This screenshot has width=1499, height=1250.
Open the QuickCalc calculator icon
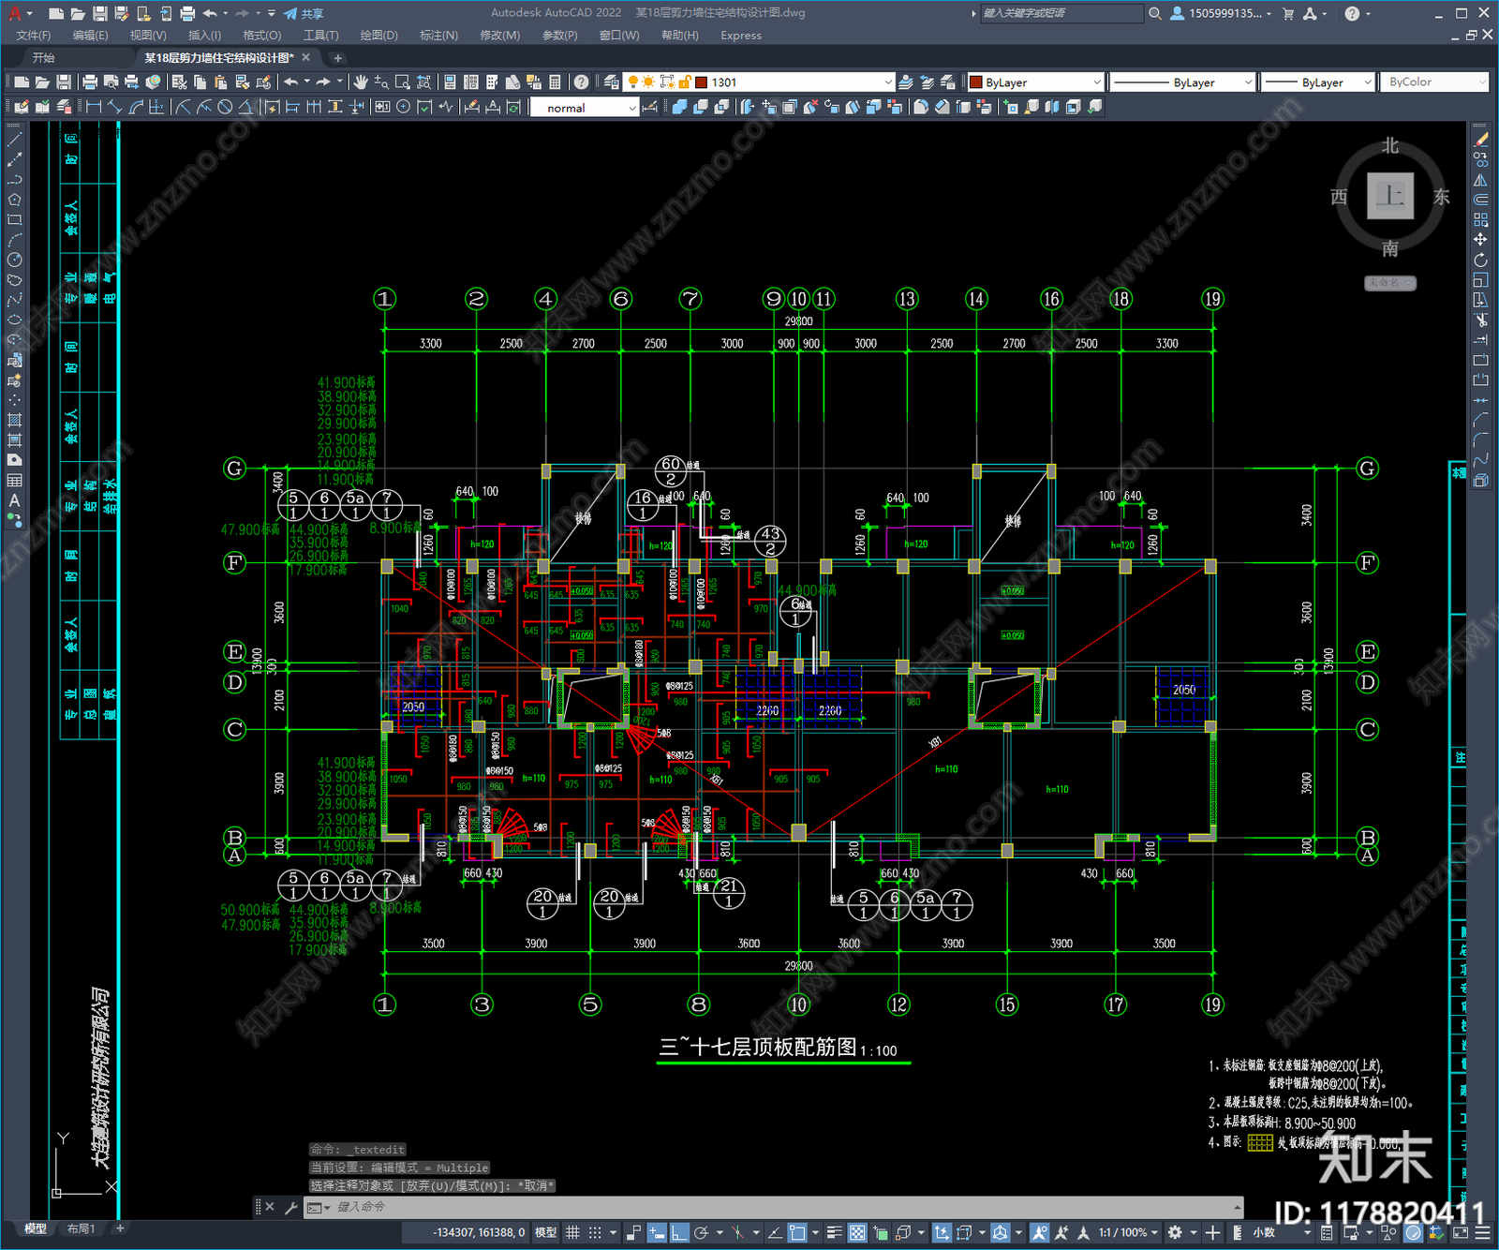pos(555,82)
